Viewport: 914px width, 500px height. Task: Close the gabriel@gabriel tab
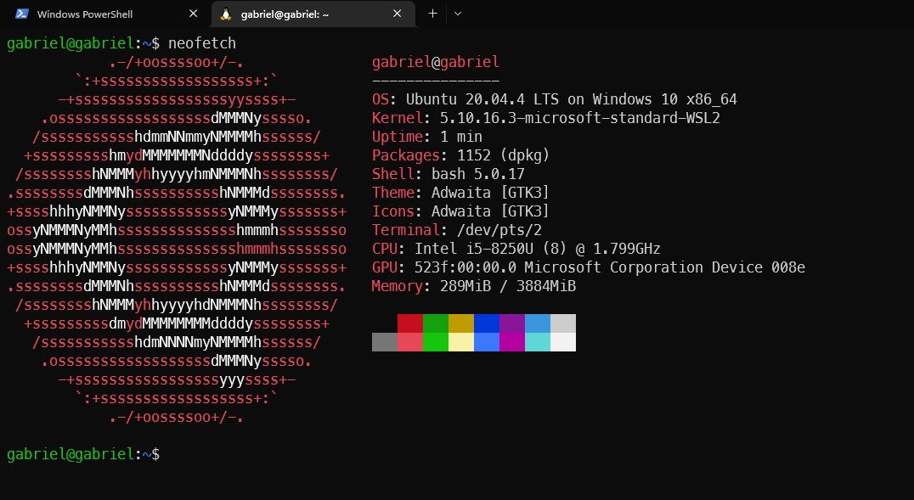[x=397, y=14]
